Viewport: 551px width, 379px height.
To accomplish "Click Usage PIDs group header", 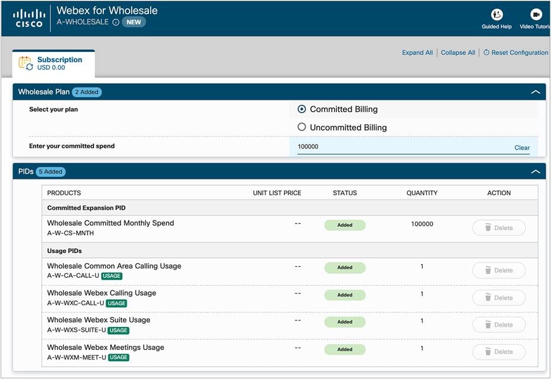I will coord(64,251).
